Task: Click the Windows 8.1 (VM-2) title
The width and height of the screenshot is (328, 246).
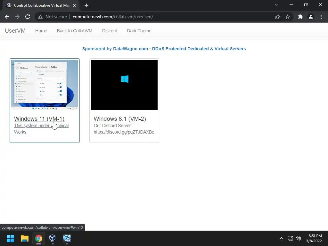Action: 120,119
